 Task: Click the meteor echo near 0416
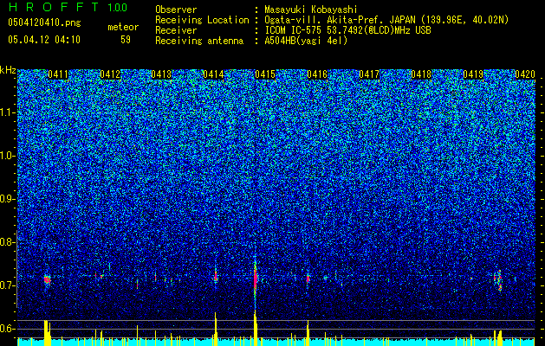[x=308, y=279]
